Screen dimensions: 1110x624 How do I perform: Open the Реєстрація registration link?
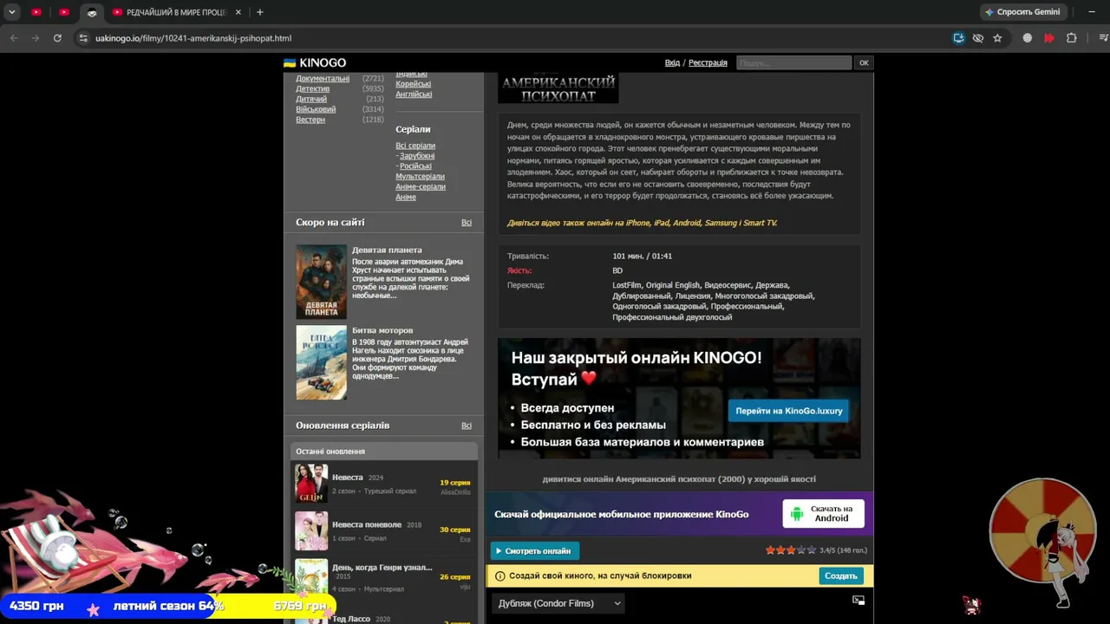(708, 63)
